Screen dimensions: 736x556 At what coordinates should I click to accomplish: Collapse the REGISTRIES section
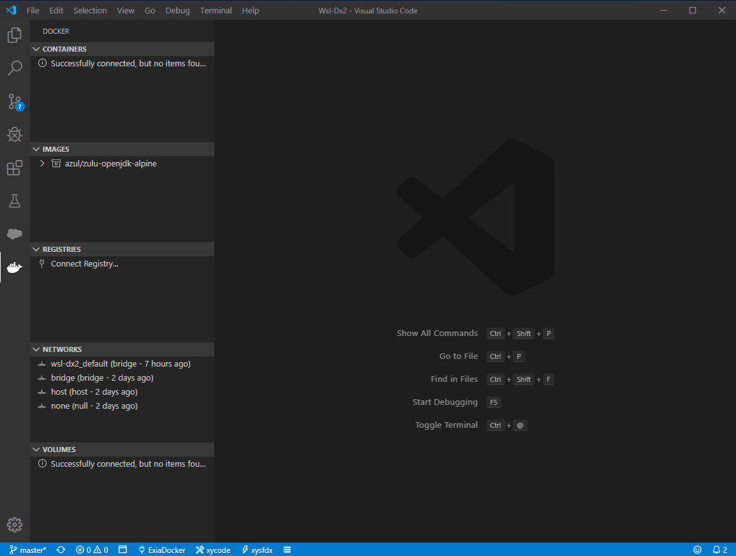(36, 249)
